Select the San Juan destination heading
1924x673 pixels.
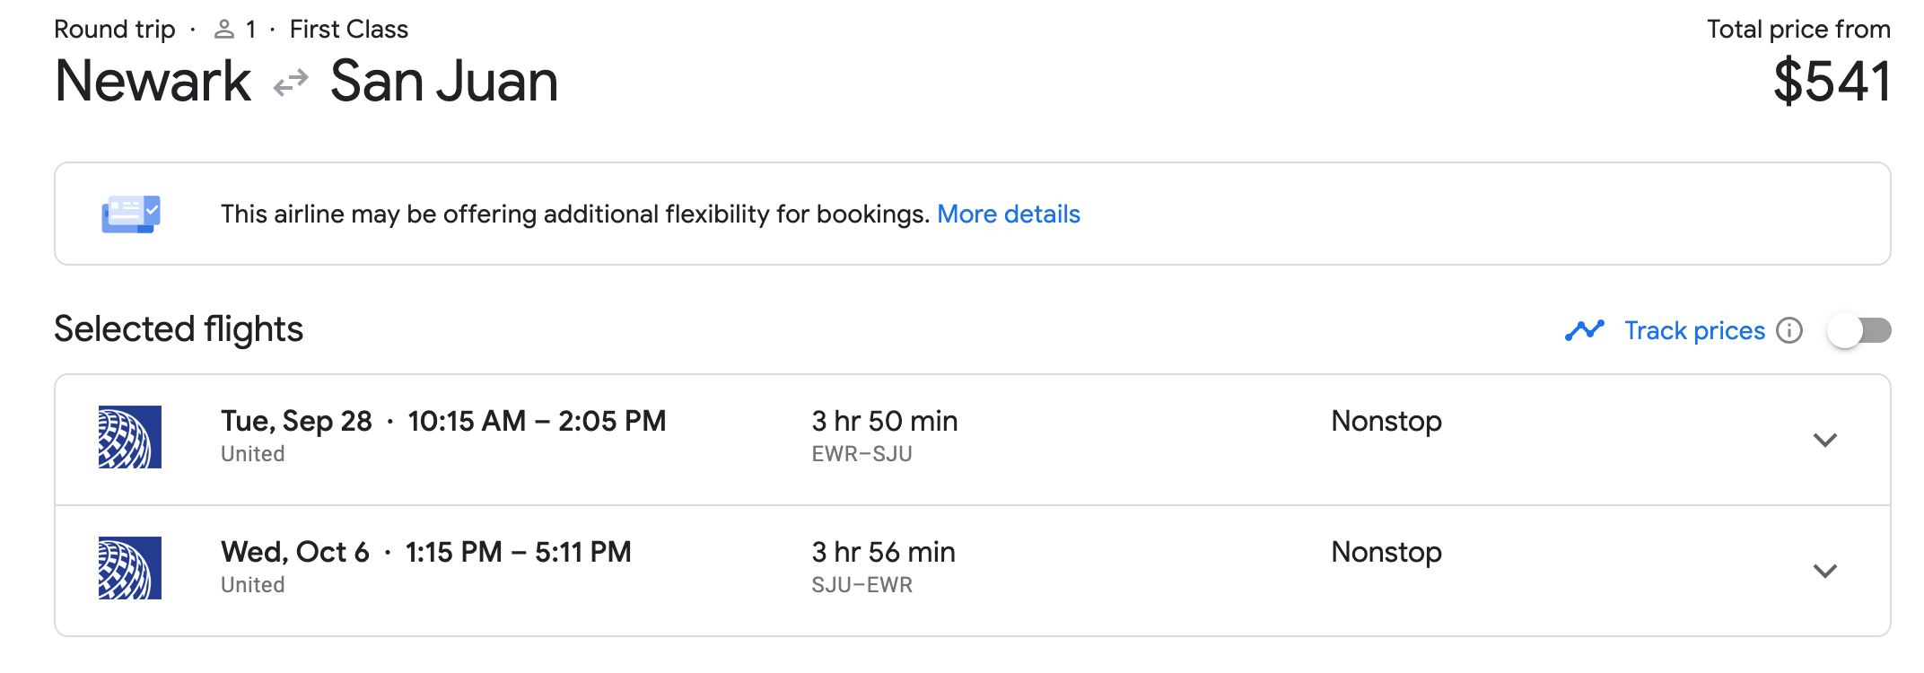[444, 82]
